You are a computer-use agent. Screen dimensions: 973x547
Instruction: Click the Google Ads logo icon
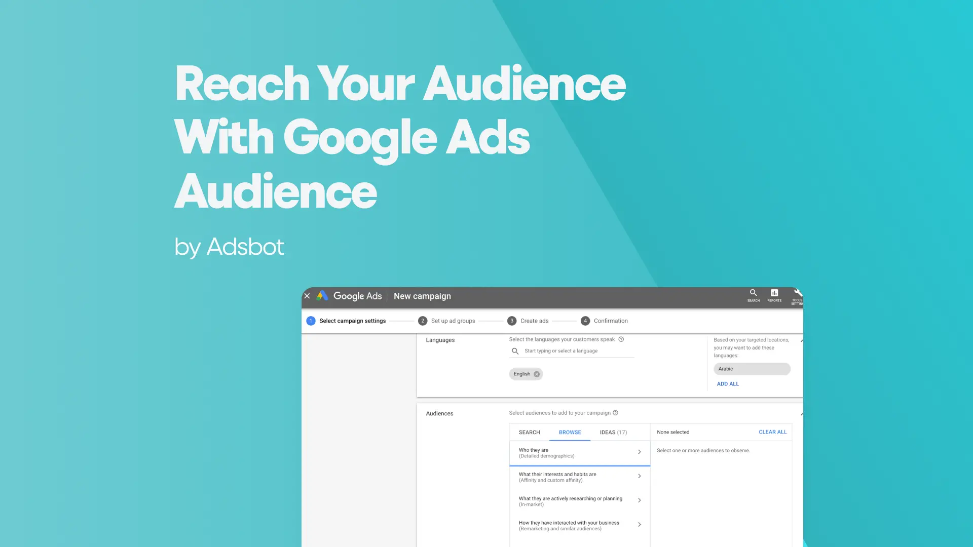tap(322, 296)
